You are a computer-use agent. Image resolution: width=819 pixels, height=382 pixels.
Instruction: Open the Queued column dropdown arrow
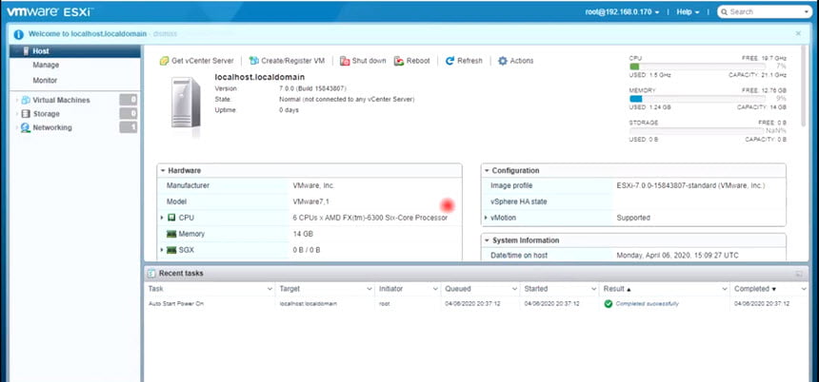click(514, 289)
